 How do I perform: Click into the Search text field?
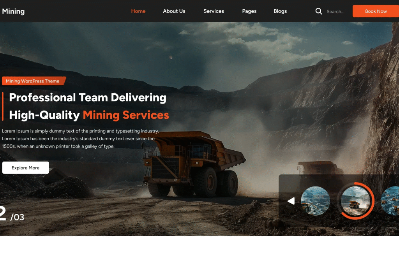click(336, 12)
